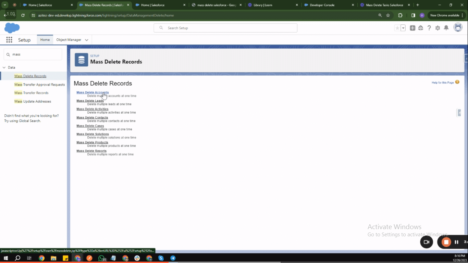Viewport: 468px width, 263px height.
Task: View Salesforce notifications bell
Action: coord(446,28)
